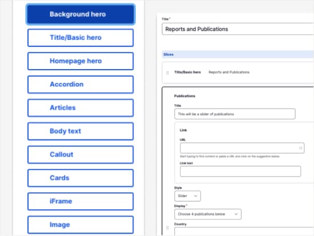Select the Title/Basic hero button

pyautogui.click(x=80, y=38)
